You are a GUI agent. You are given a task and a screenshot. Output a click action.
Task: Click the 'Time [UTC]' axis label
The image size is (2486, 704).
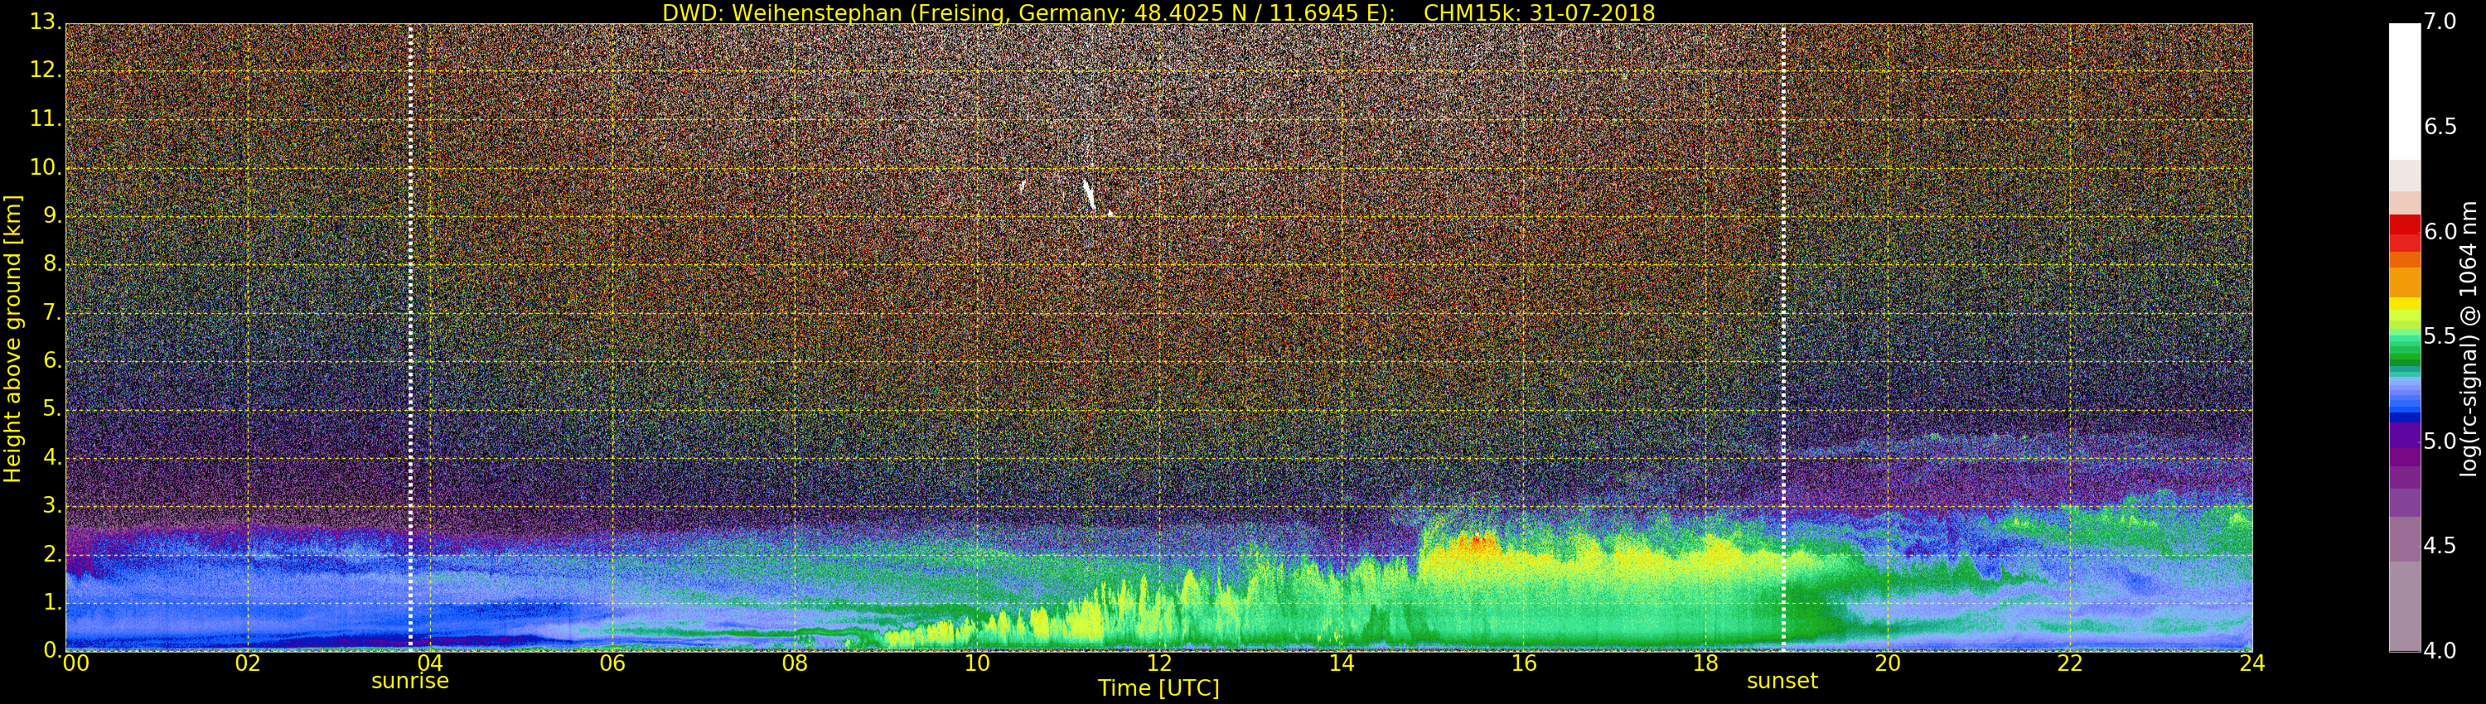pyautogui.click(x=1158, y=688)
